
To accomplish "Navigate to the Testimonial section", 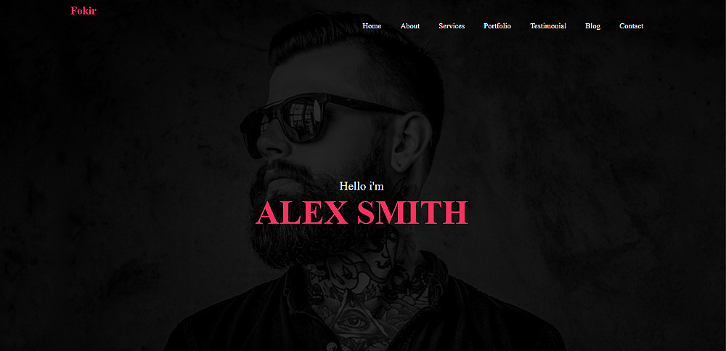I will coord(548,26).
